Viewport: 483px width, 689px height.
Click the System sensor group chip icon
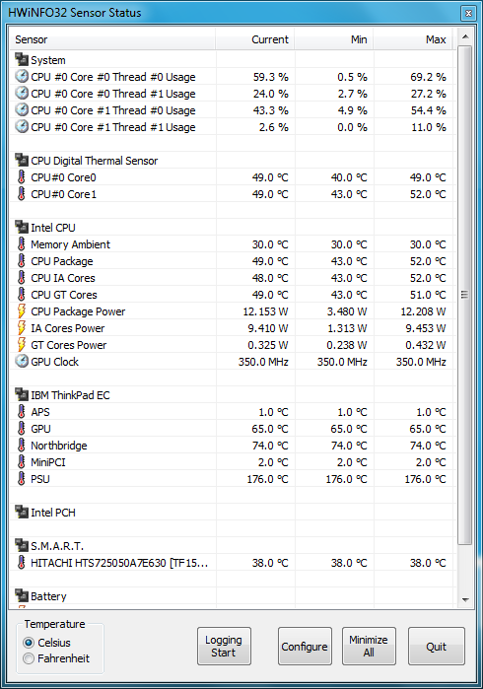[22, 59]
